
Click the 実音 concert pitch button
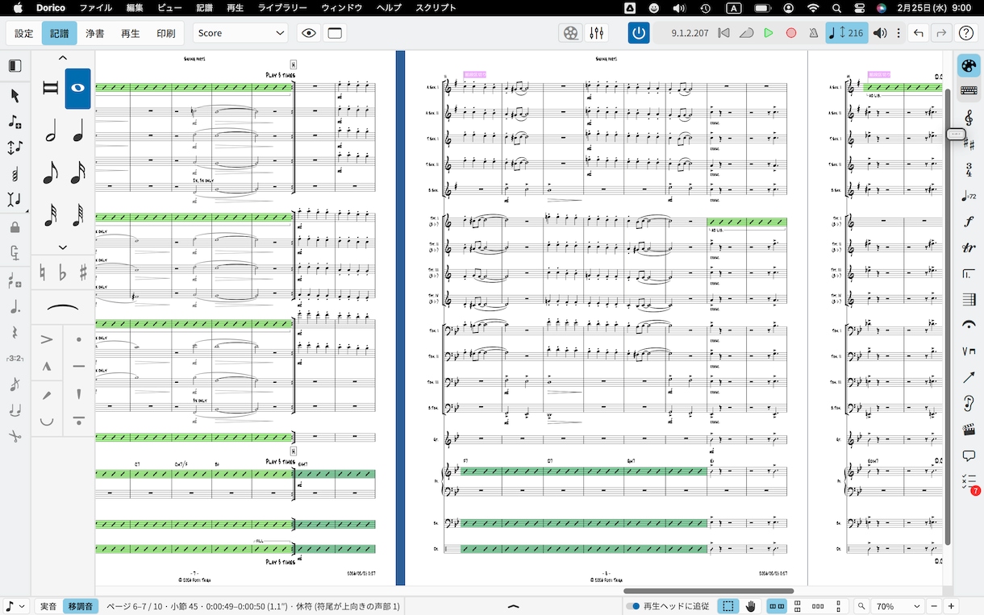(48, 606)
